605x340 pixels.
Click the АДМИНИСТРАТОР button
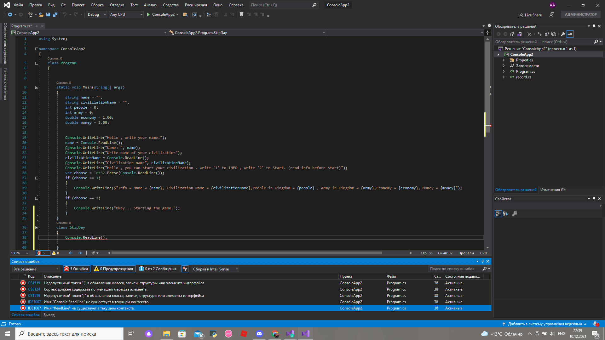580,14
